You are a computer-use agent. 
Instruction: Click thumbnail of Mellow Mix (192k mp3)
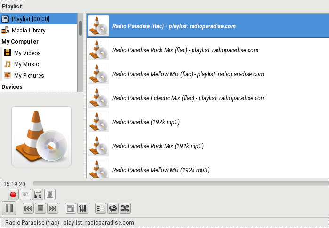[99, 168]
